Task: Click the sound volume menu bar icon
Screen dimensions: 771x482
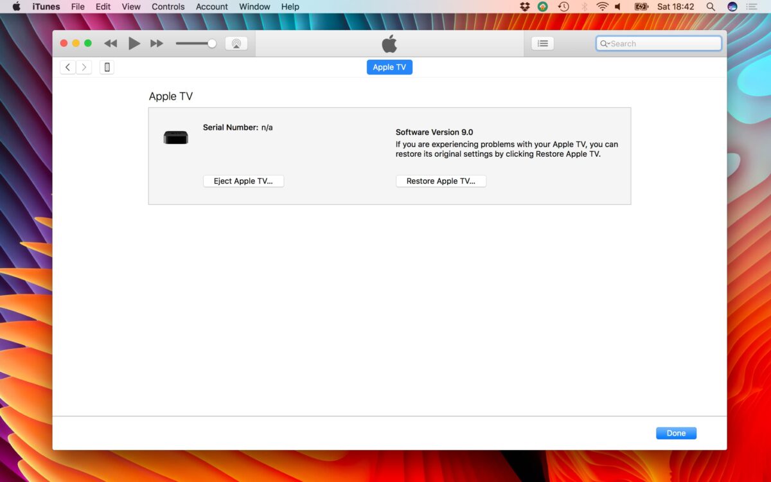Action: pos(618,6)
